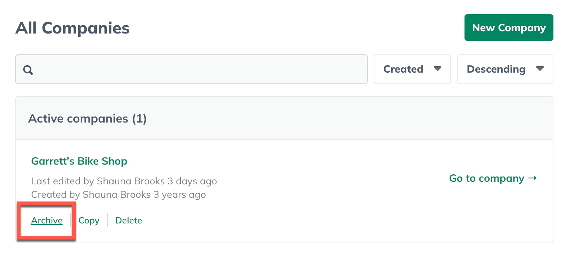Archive Garrett's Bike Shop

pyautogui.click(x=47, y=220)
